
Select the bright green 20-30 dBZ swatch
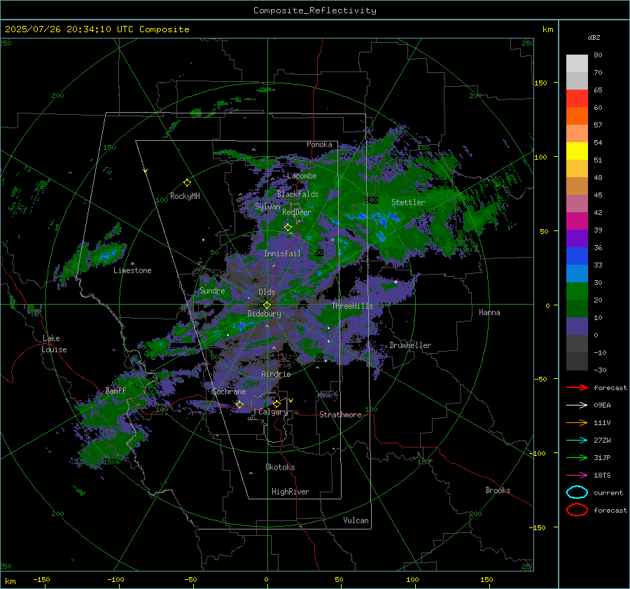point(577,291)
